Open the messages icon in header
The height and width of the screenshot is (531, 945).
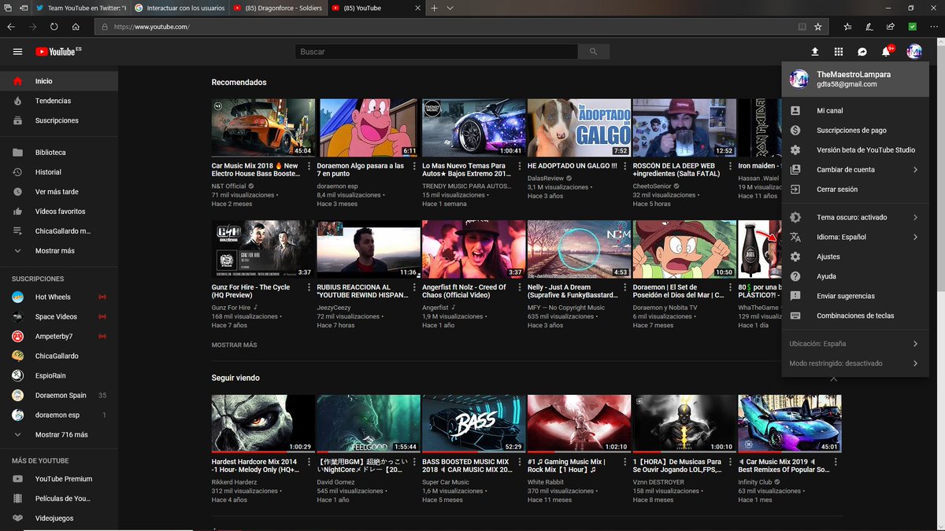pyautogui.click(x=862, y=52)
